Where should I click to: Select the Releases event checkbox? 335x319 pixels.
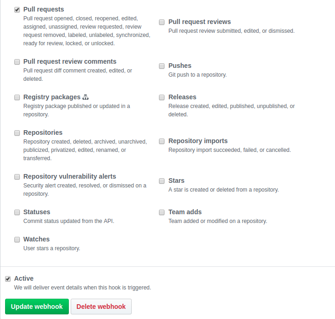tap(162, 97)
